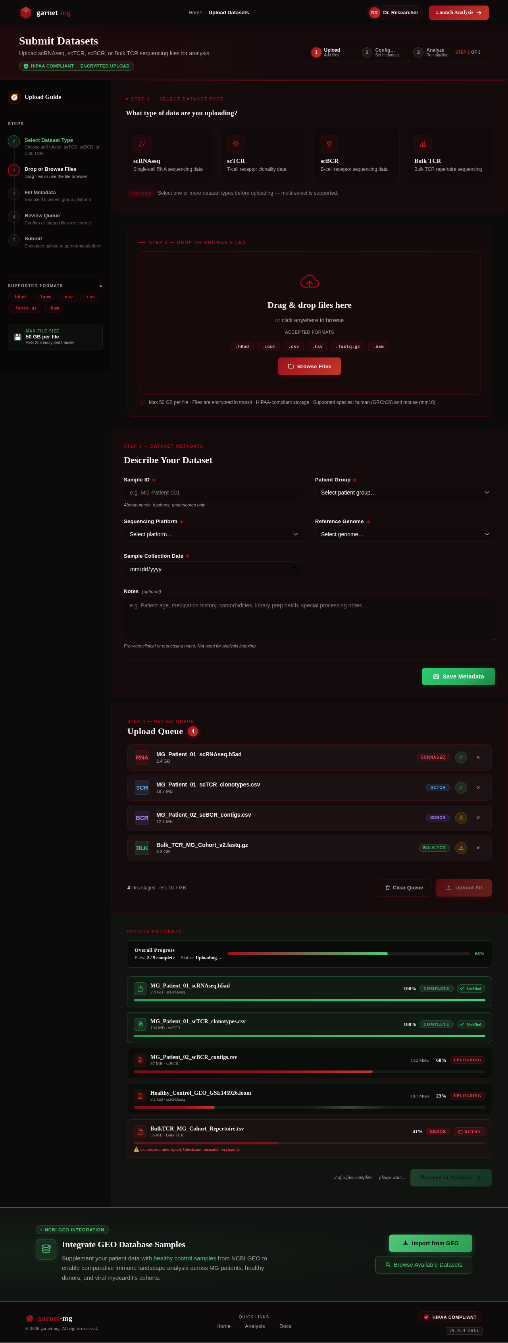The height and width of the screenshot is (1343, 508).
Task: Select the Bulk TCR dataset type card
Action: tap(450, 154)
